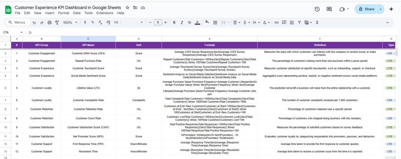Insert a chart
This screenshot has width=401, height=159.
pyautogui.click(x=292, y=22)
